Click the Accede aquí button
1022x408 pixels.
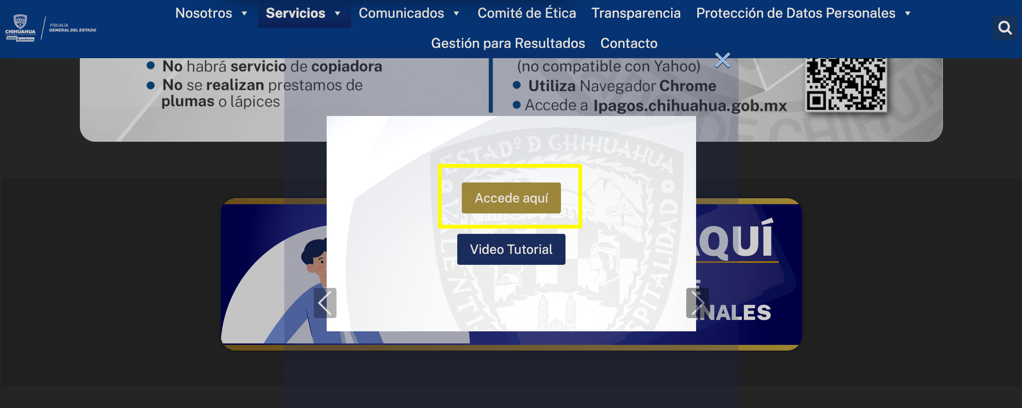511,197
